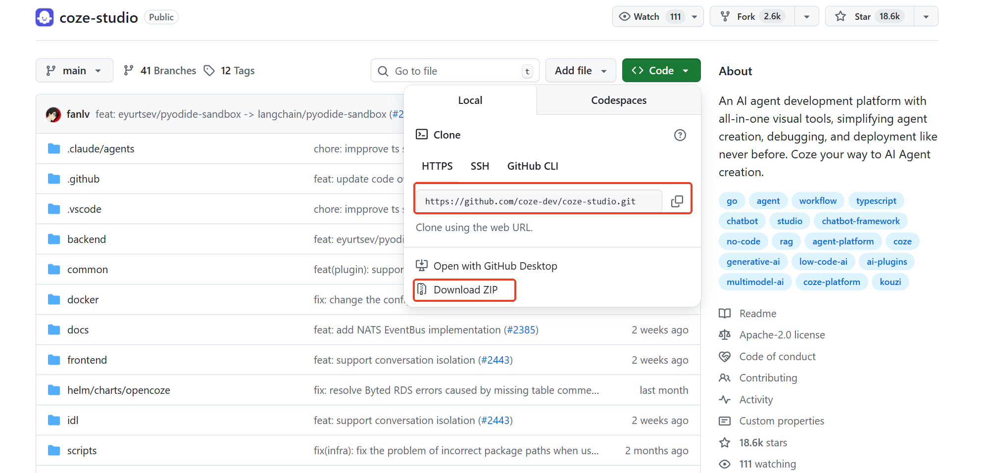Open the Watch notifications dropdown
The height and width of the screenshot is (473, 989).
[658, 17]
